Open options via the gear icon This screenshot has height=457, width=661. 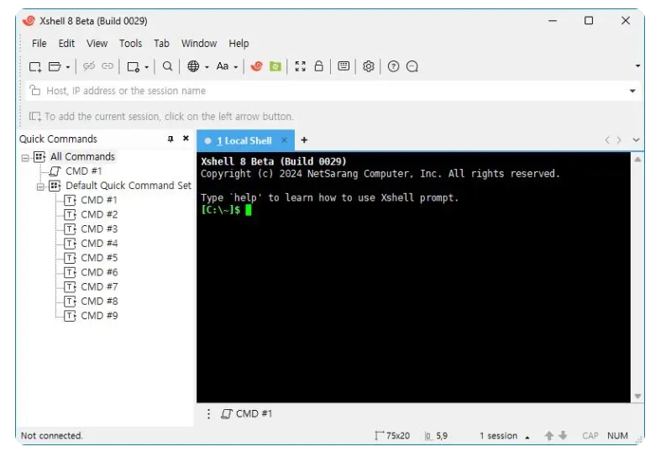pos(369,66)
